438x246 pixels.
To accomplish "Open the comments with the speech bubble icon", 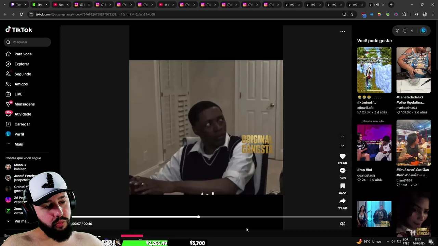I will (343, 170).
